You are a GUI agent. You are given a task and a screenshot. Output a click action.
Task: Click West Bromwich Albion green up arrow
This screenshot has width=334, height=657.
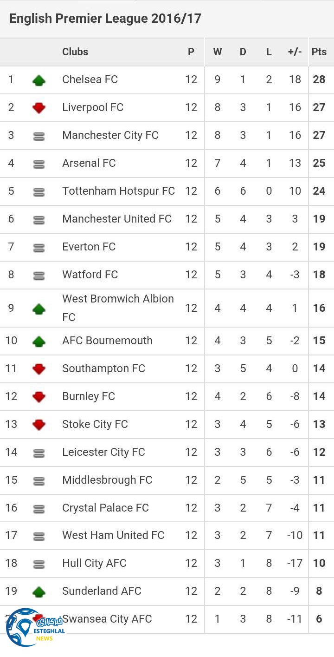[39, 309]
